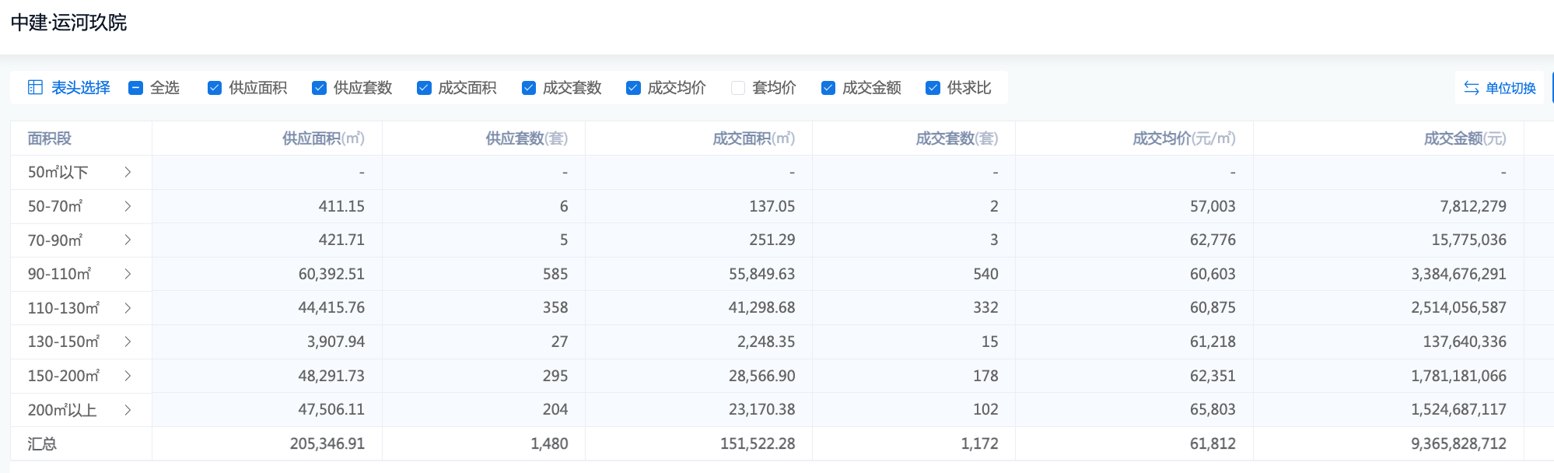
Task: Expand the 110-130㎡ row chevron
Action: (128, 308)
